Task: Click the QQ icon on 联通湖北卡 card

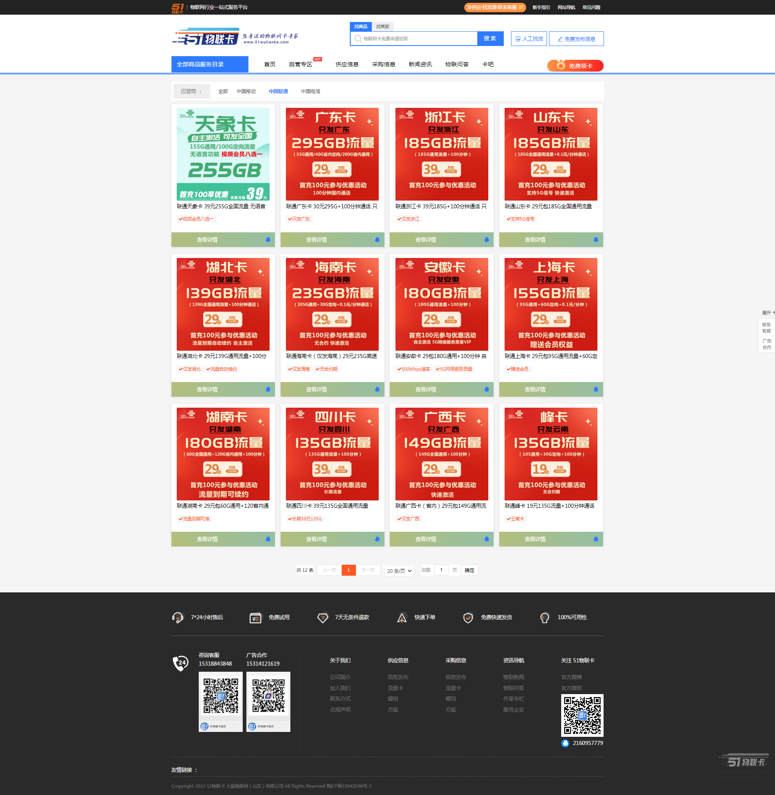Action: pyautogui.click(x=268, y=389)
